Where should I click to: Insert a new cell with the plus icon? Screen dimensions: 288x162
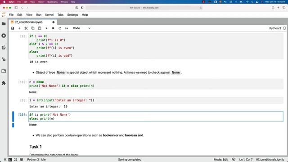tap(19, 28)
